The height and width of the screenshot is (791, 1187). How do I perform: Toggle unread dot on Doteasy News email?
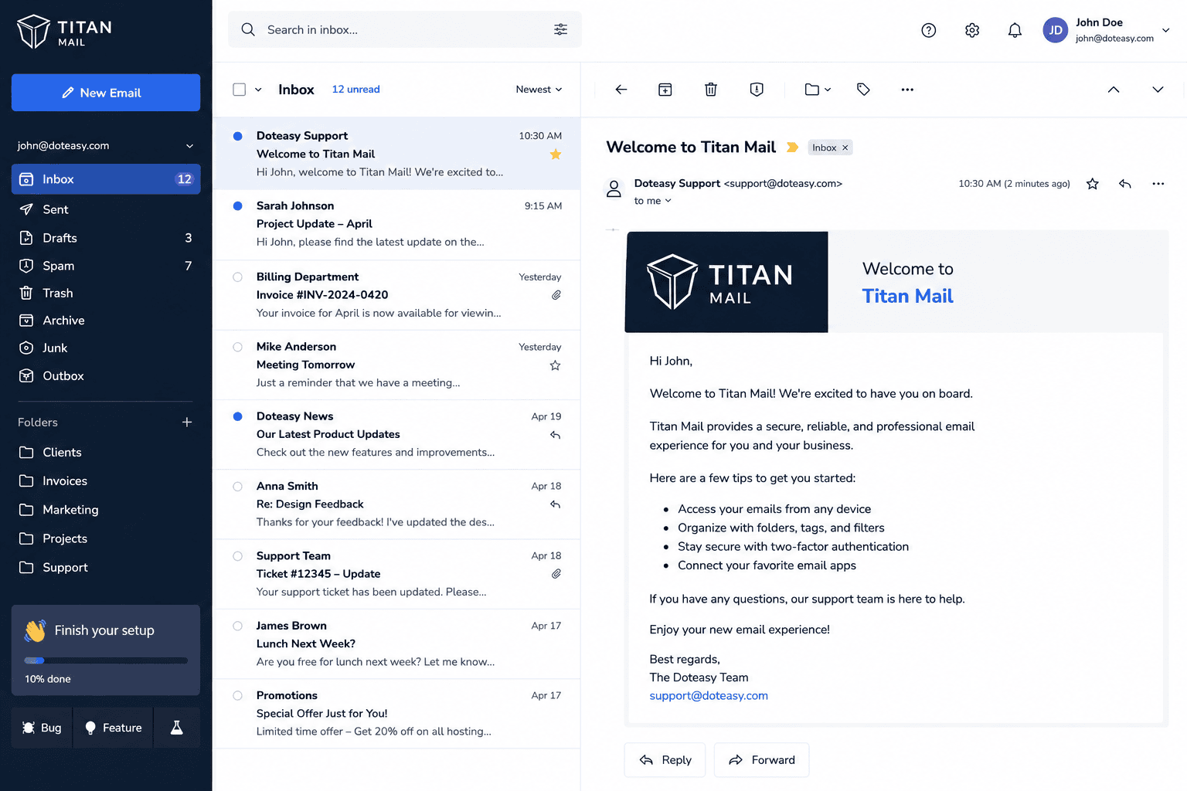tap(238, 416)
